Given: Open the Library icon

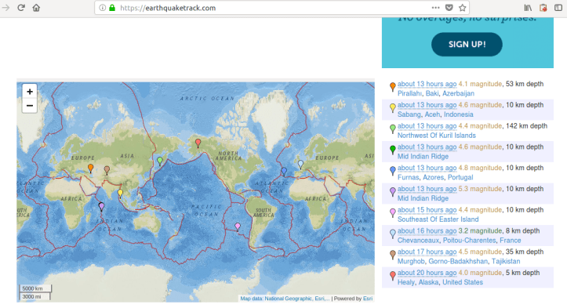Looking at the screenshot, I should pyautogui.click(x=528, y=8).
